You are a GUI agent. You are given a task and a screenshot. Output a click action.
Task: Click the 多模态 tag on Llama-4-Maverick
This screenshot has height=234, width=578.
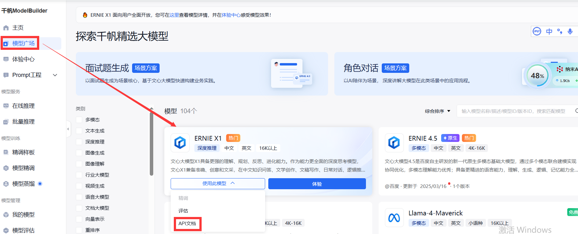point(419,223)
